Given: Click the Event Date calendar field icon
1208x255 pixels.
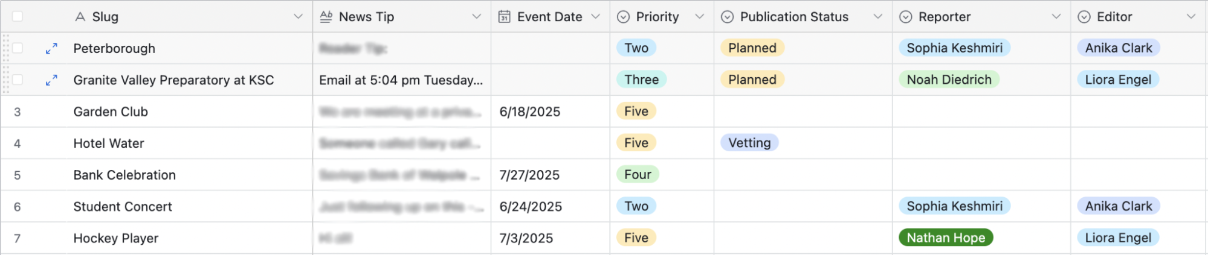Looking at the screenshot, I should pos(504,17).
